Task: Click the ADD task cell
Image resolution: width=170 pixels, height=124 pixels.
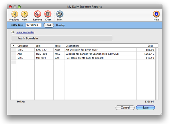Action: pyautogui.click(x=59, y=50)
